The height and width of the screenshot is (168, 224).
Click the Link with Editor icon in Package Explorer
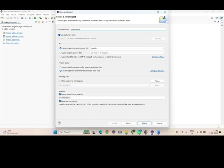39,22
